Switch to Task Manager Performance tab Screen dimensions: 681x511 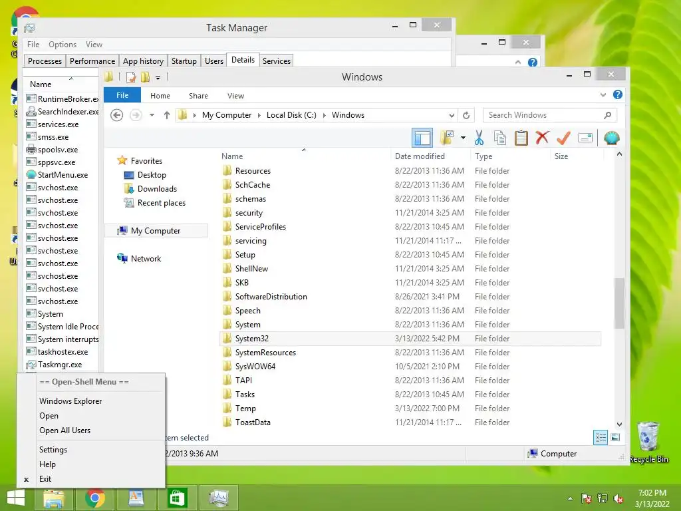(92, 61)
